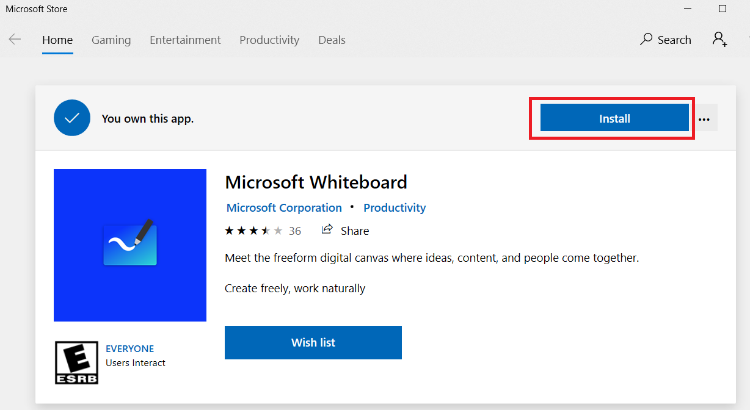
Task: Open the Deals tab
Action: [332, 40]
